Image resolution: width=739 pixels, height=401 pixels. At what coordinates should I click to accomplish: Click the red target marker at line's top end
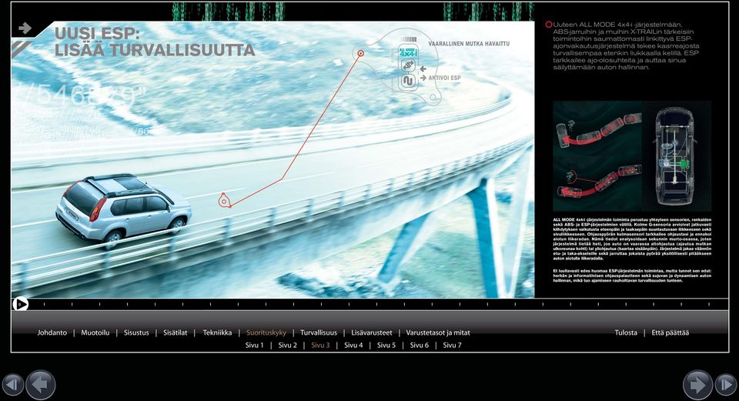tap(360, 54)
